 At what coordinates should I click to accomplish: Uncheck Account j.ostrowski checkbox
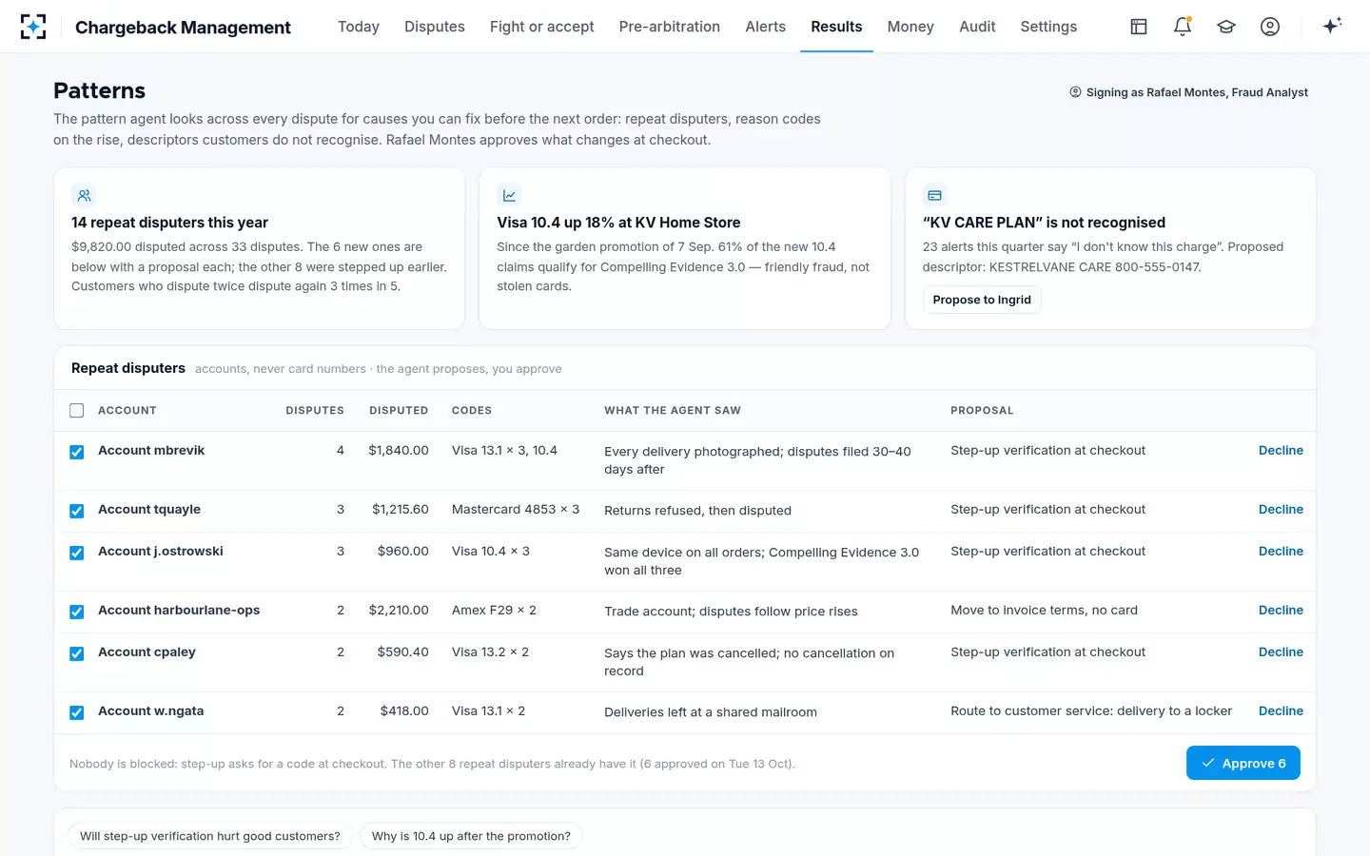click(x=77, y=554)
